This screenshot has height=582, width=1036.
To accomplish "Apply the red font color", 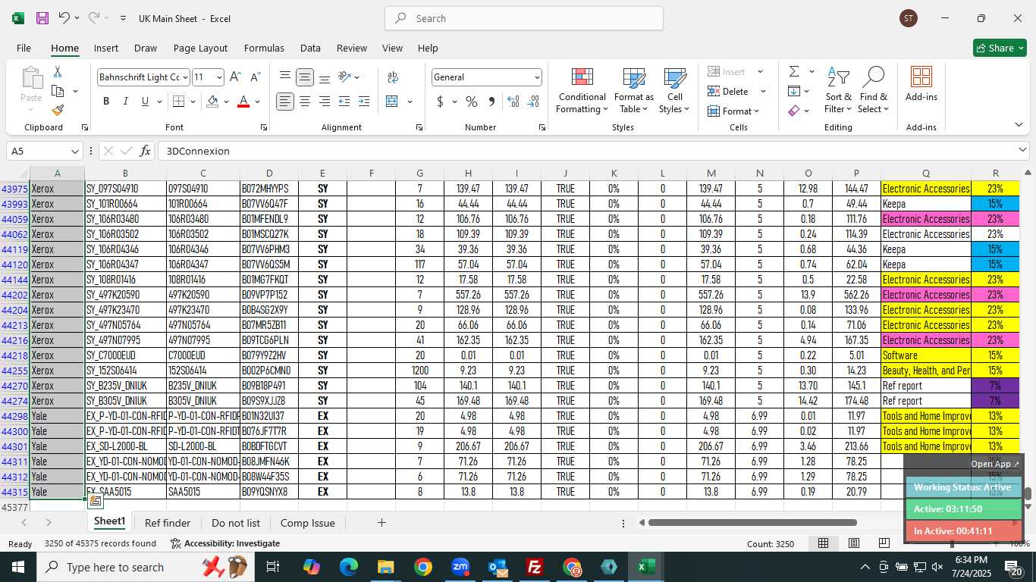I will tap(243, 102).
